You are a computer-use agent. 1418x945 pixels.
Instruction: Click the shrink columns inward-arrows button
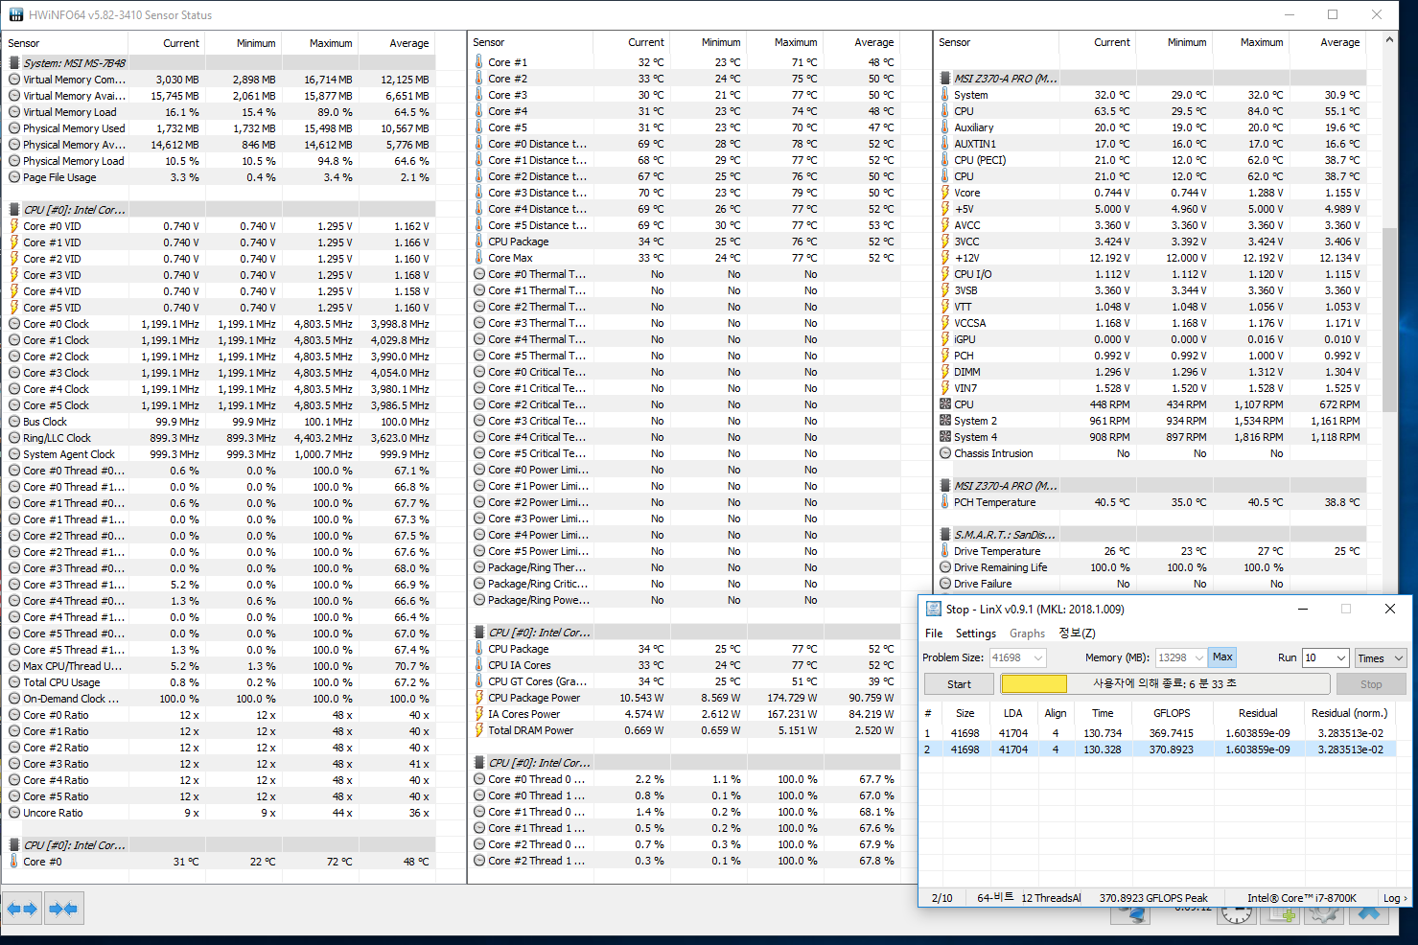pyautogui.click(x=63, y=908)
